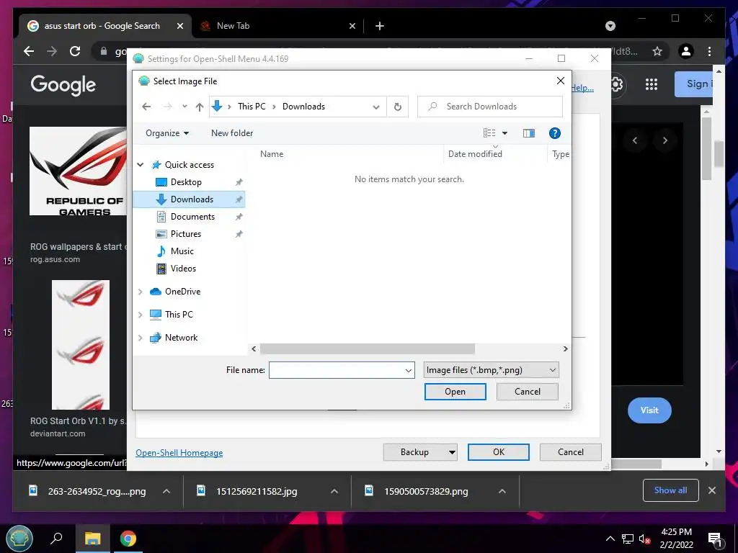Cancel the Select Image File dialog
The width and height of the screenshot is (738, 553).
pyautogui.click(x=527, y=392)
